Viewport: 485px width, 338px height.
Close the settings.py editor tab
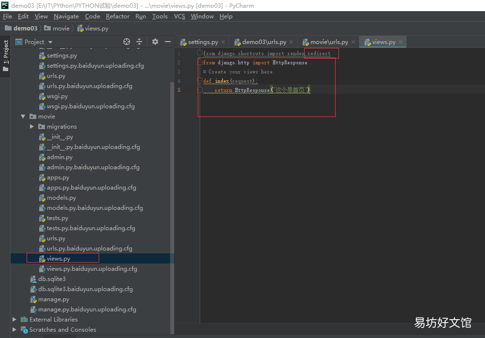[223, 42]
